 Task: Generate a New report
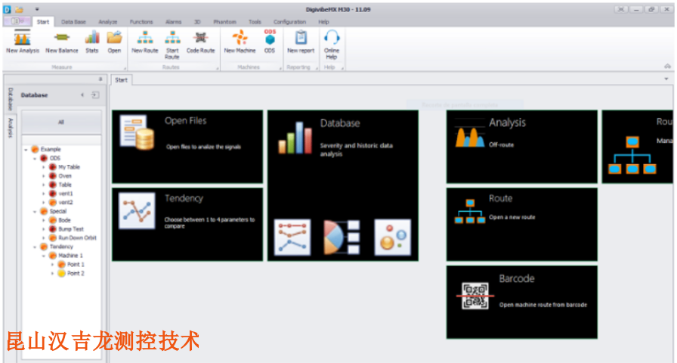tap(301, 41)
